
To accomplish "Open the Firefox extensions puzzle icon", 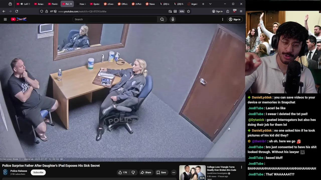I will coord(228,11).
